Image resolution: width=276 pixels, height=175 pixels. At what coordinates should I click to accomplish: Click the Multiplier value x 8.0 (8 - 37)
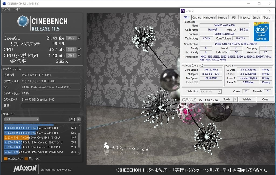[x=211, y=74]
